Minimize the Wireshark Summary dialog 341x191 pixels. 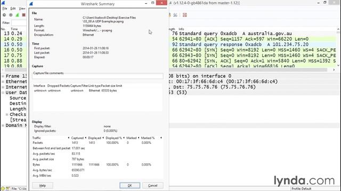[x=146, y=3]
